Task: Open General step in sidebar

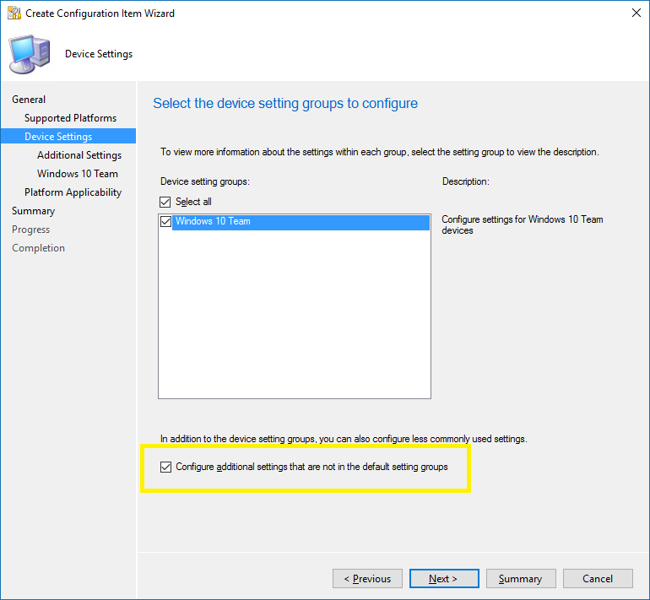Action: coord(29,100)
